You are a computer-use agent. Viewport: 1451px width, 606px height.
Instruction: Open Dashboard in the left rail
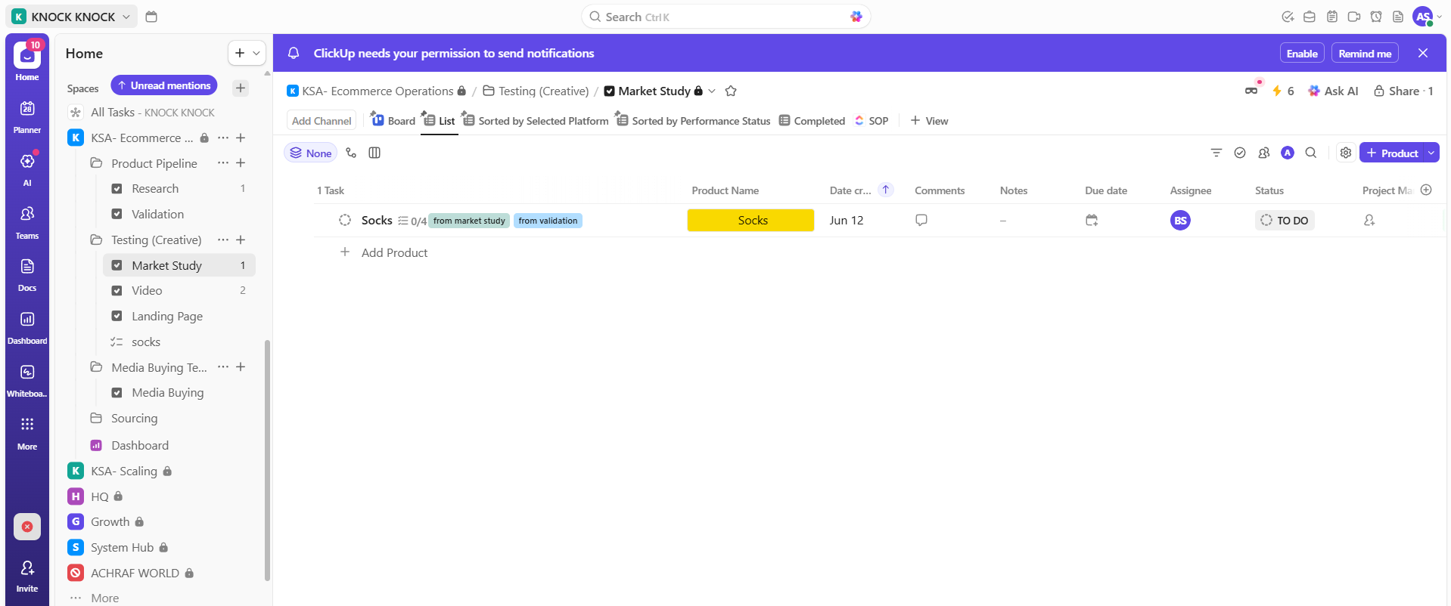point(27,326)
